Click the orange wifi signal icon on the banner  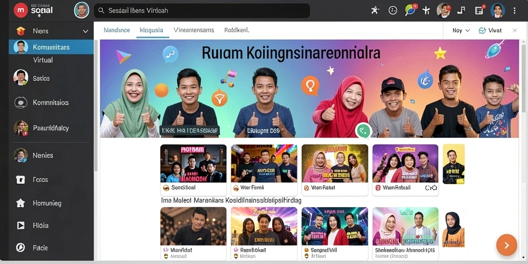pos(219,98)
